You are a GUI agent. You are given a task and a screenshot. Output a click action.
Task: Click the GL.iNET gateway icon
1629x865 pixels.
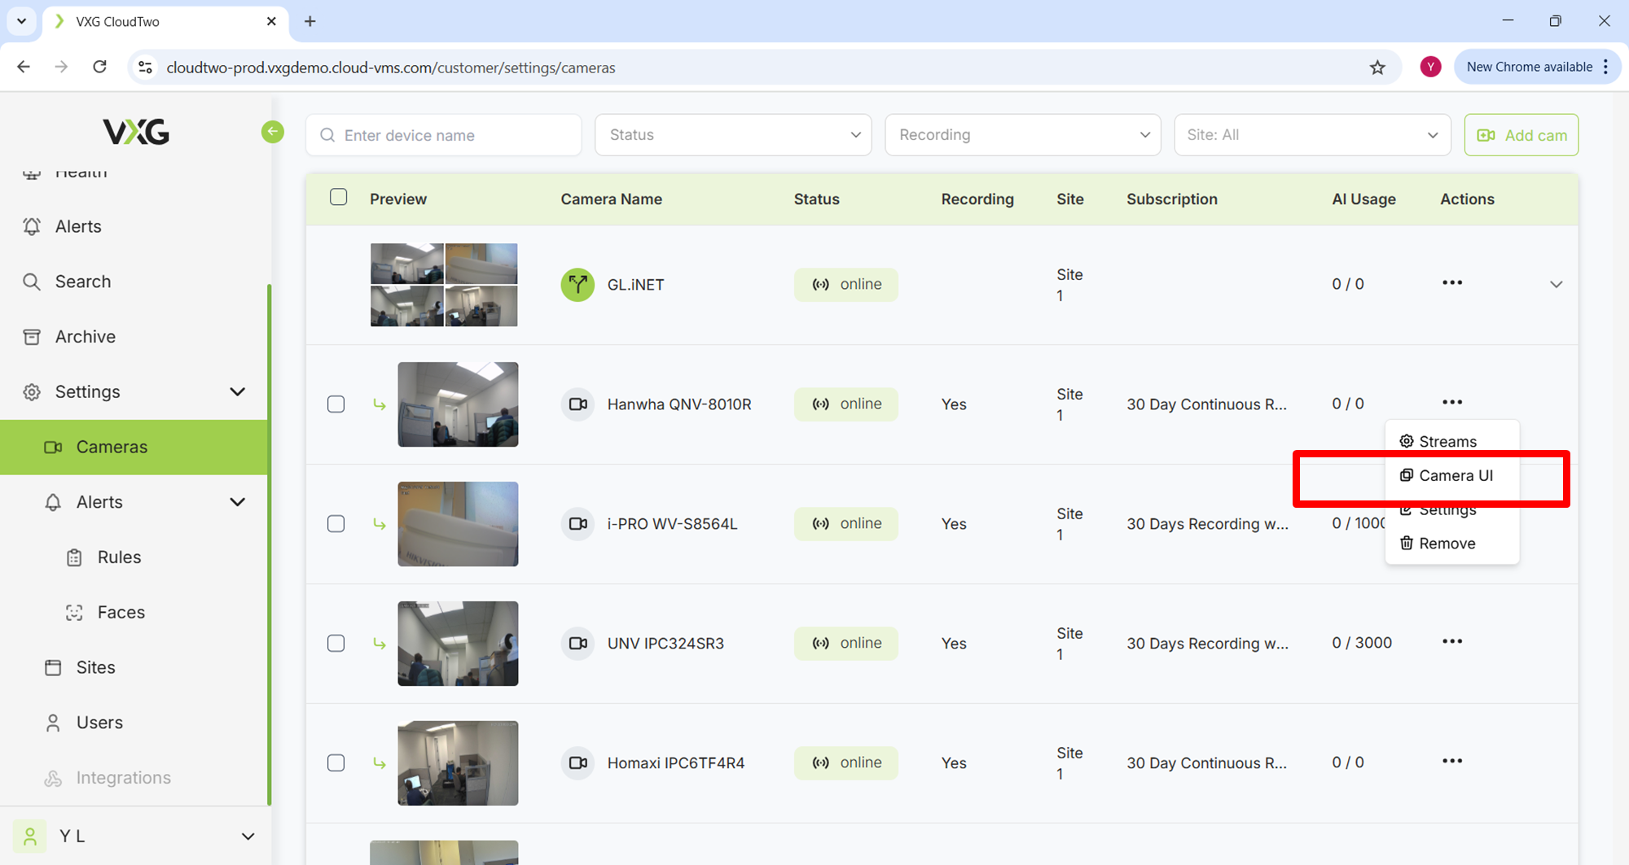pos(577,285)
